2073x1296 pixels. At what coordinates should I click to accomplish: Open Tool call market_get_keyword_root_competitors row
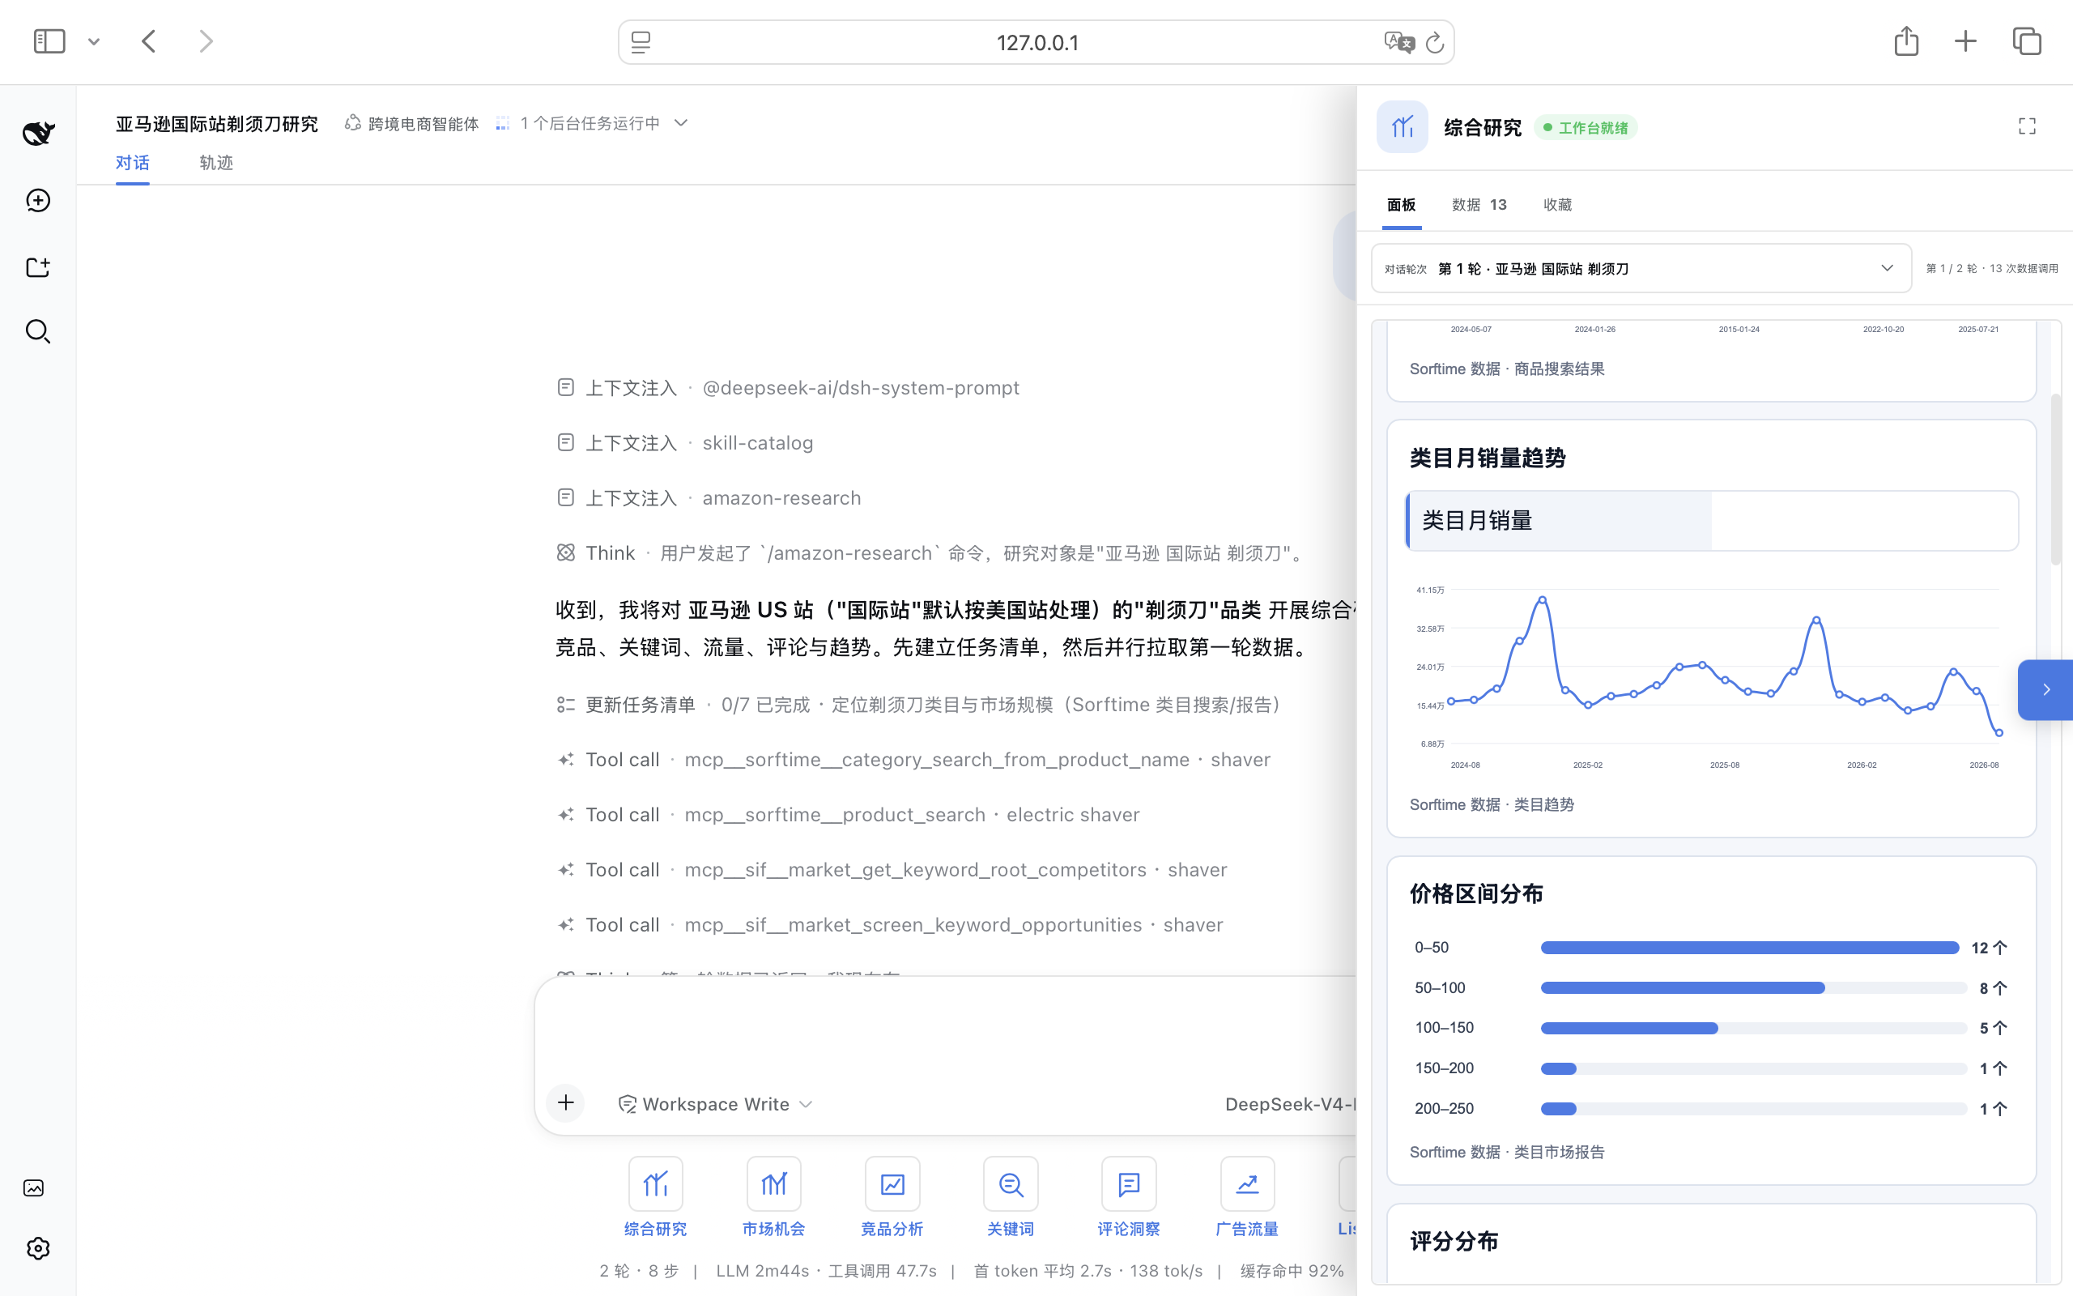(x=892, y=870)
